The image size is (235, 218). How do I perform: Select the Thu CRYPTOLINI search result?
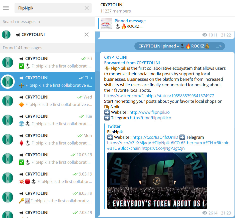coord(48,81)
